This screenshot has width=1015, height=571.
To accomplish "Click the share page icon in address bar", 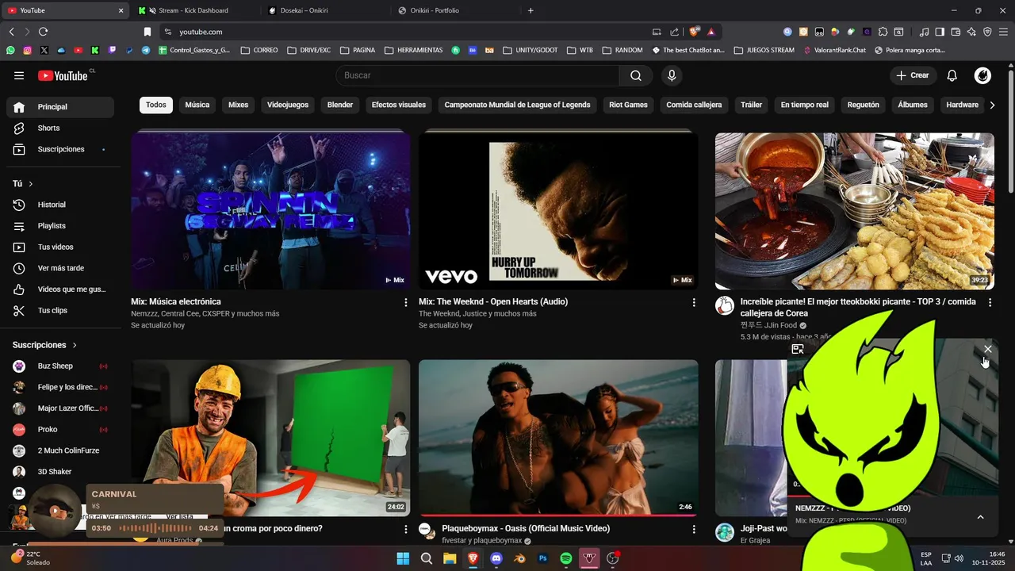I will tap(674, 32).
